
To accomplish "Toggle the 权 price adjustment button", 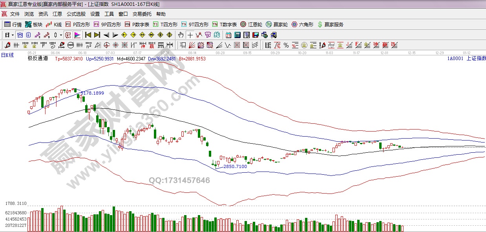I will tap(68, 35).
